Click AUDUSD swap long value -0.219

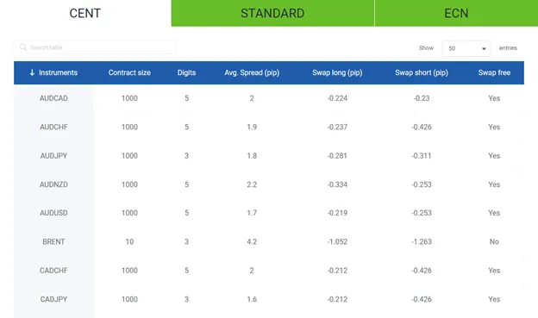click(337, 213)
